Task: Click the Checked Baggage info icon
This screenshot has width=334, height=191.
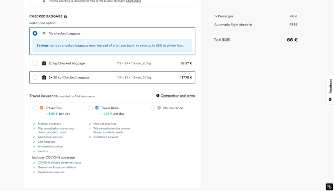Action: [x=65, y=17]
